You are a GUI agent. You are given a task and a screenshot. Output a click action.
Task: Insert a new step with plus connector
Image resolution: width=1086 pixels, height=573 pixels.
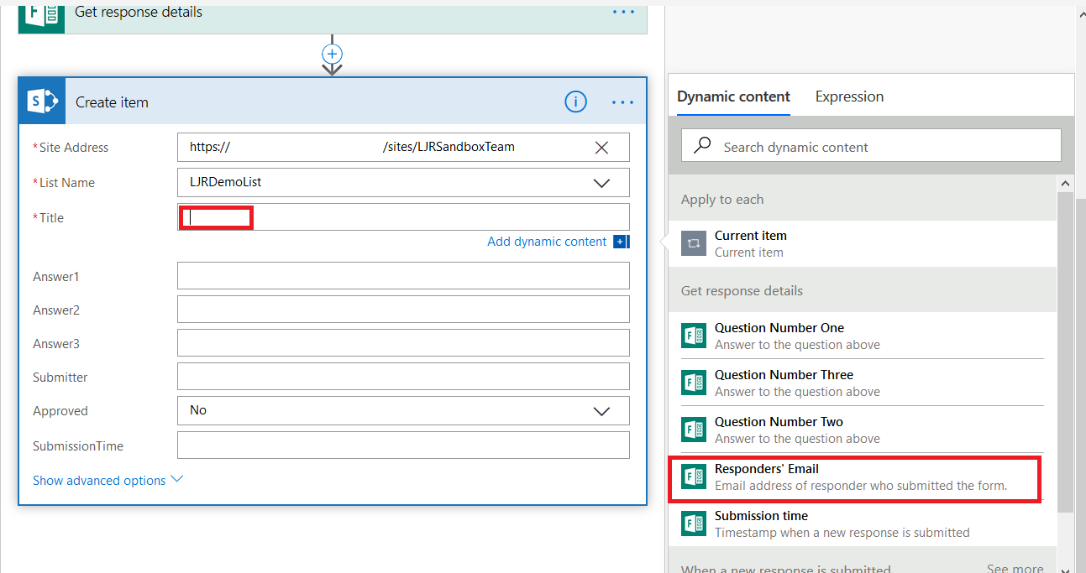(333, 54)
